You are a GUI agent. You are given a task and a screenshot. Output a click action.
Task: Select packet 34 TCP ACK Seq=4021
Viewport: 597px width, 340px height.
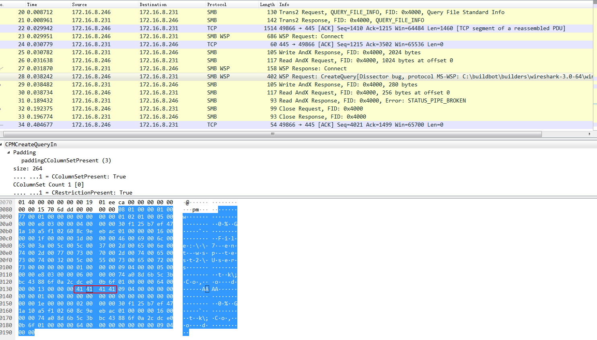pyautogui.click(x=296, y=125)
